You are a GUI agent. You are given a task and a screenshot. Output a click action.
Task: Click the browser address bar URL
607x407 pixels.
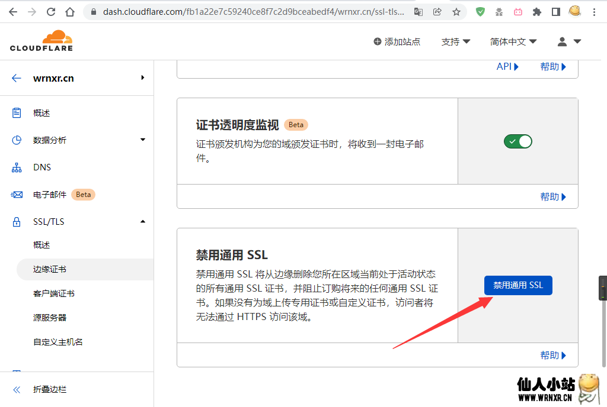point(254,12)
